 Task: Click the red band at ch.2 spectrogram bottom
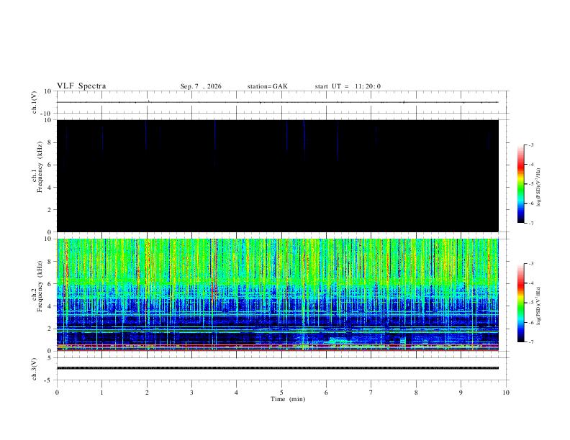(278, 350)
